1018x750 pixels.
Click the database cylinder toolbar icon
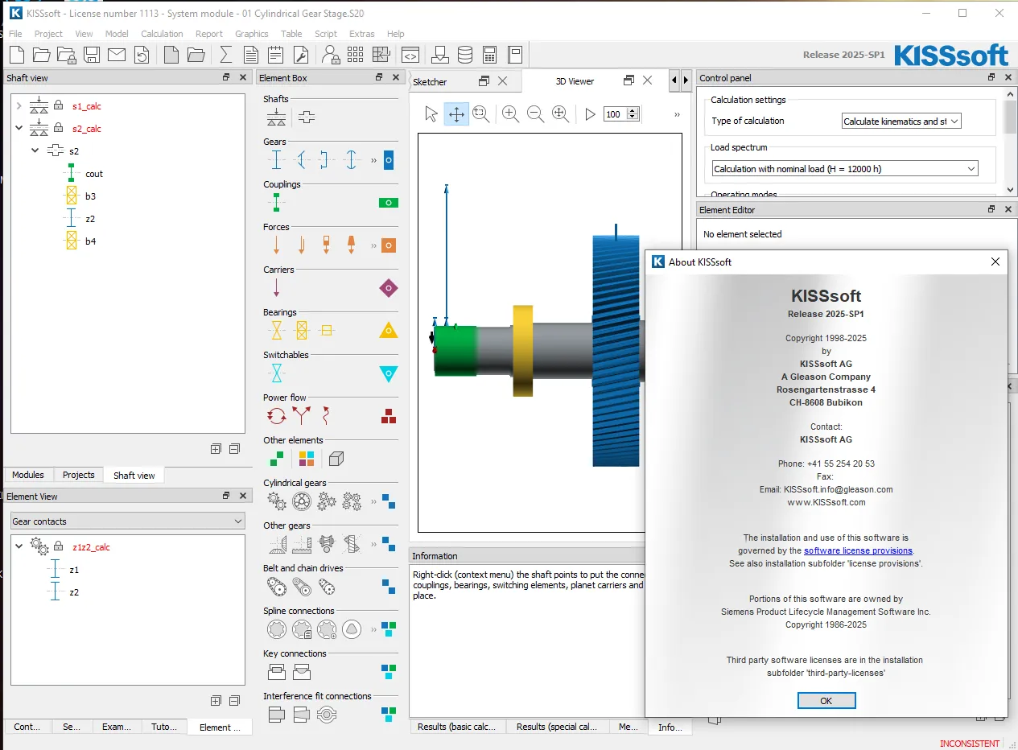[464, 55]
